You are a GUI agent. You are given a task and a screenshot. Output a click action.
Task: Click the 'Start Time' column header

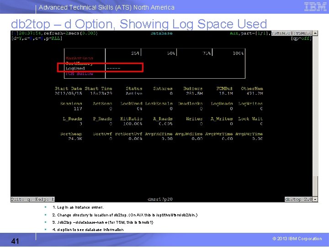98,88
